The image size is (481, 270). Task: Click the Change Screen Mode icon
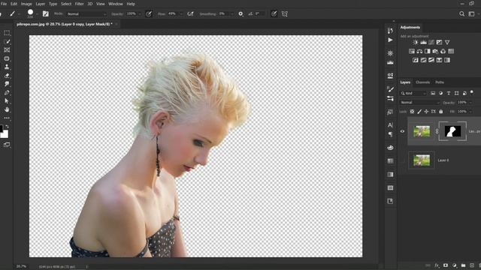pos(7,145)
